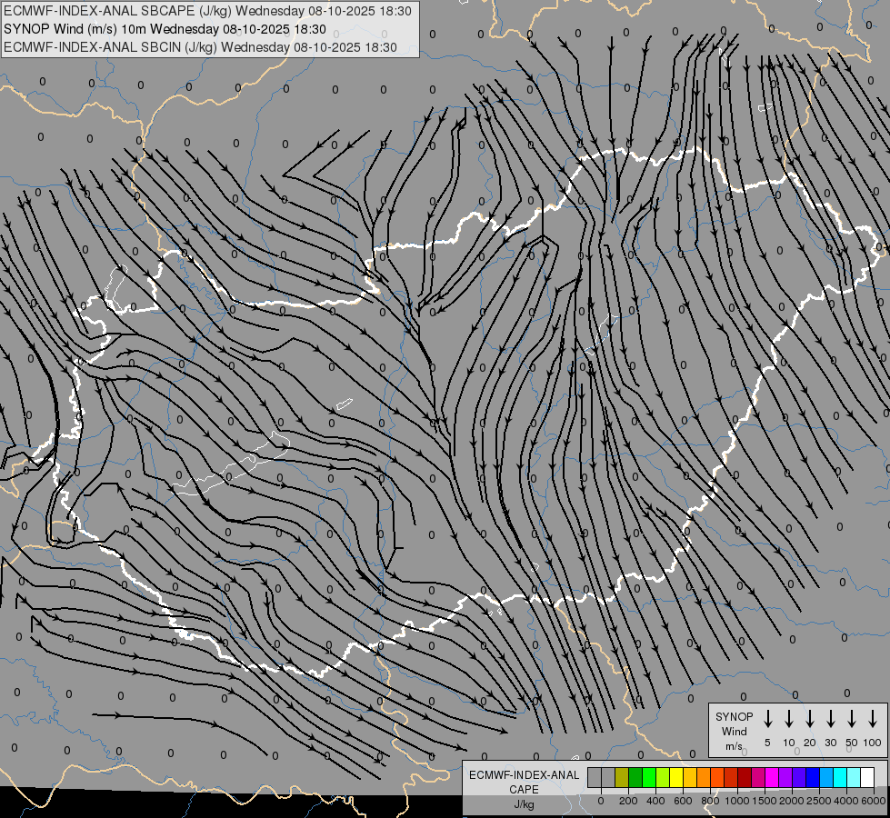Click the 6000 value on CAPE scale
Viewport: 890px width, 818px height.
tap(875, 801)
